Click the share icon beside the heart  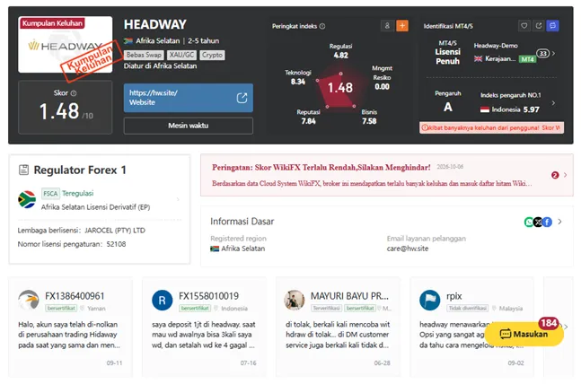tap(539, 25)
